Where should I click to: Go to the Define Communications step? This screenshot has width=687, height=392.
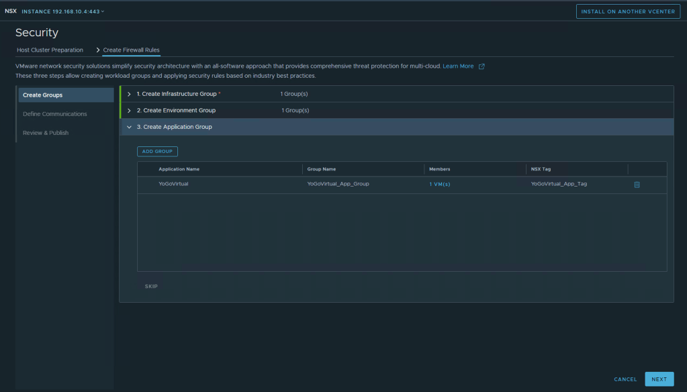click(x=54, y=114)
